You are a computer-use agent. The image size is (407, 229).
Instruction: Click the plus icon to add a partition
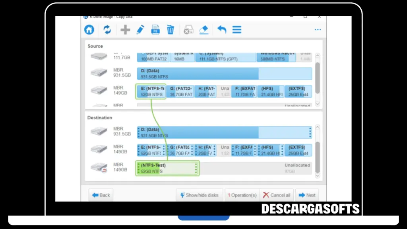click(x=125, y=30)
